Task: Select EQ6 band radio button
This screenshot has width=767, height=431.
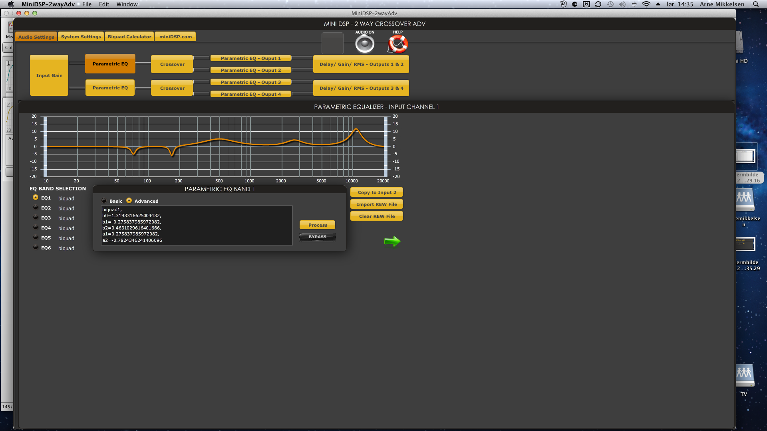Action: click(36, 247)
